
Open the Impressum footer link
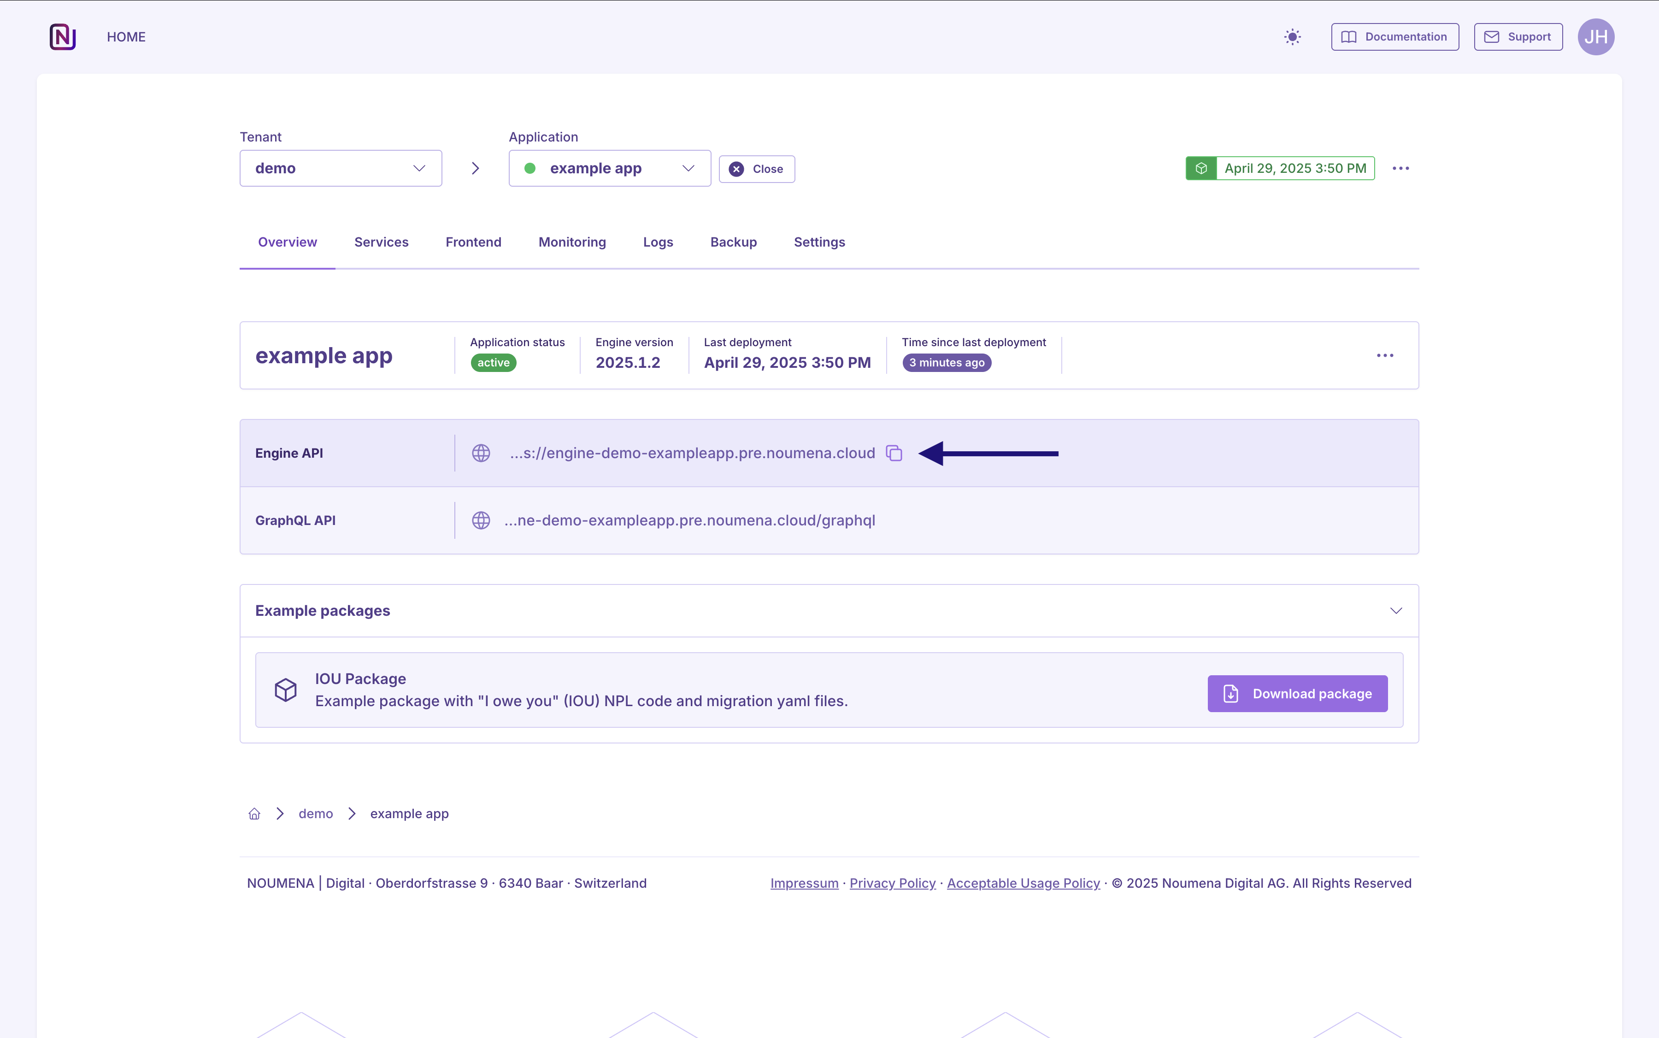[804, 883]
